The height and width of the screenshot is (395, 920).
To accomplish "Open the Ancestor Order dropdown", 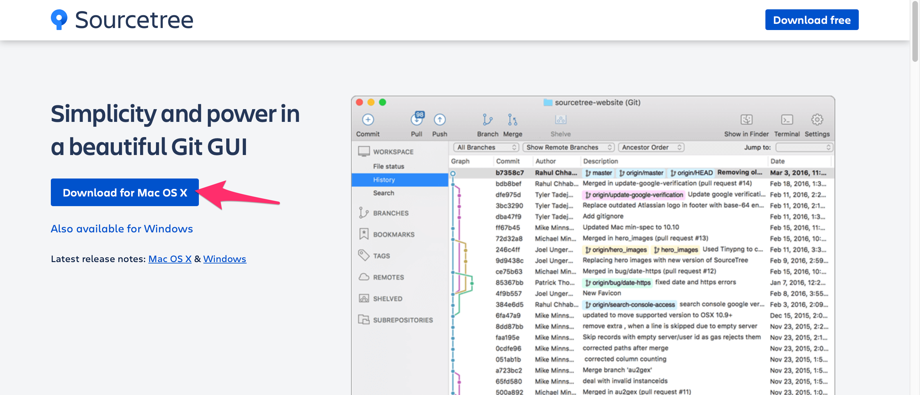I will click(651, 147).
